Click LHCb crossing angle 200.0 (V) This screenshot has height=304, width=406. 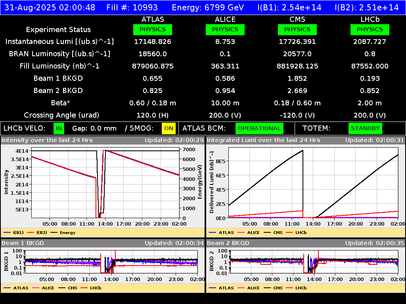370,115
